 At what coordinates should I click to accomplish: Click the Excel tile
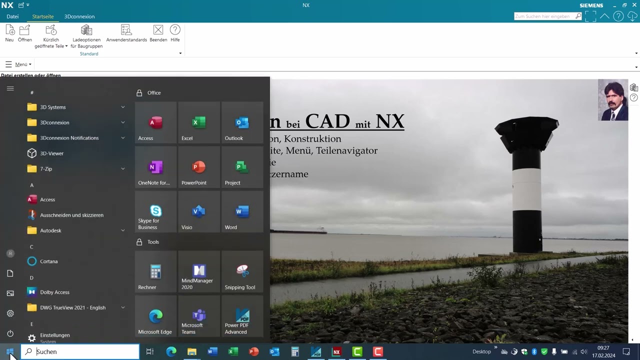tap(199, 122)
